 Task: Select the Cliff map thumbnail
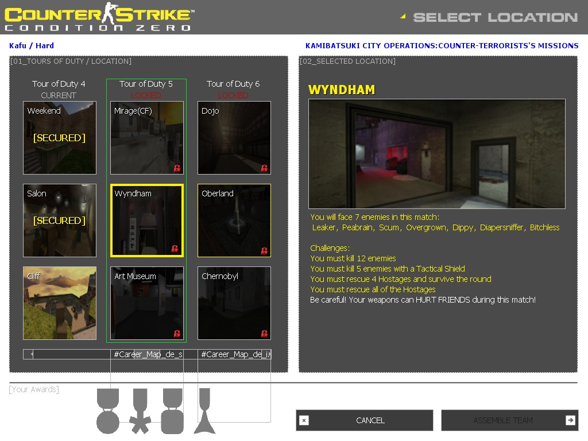point(60,303)
